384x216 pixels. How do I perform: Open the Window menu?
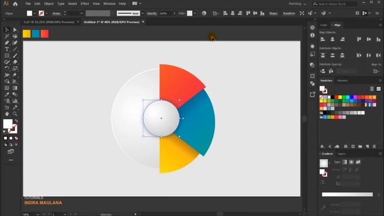tap(109, 4)
